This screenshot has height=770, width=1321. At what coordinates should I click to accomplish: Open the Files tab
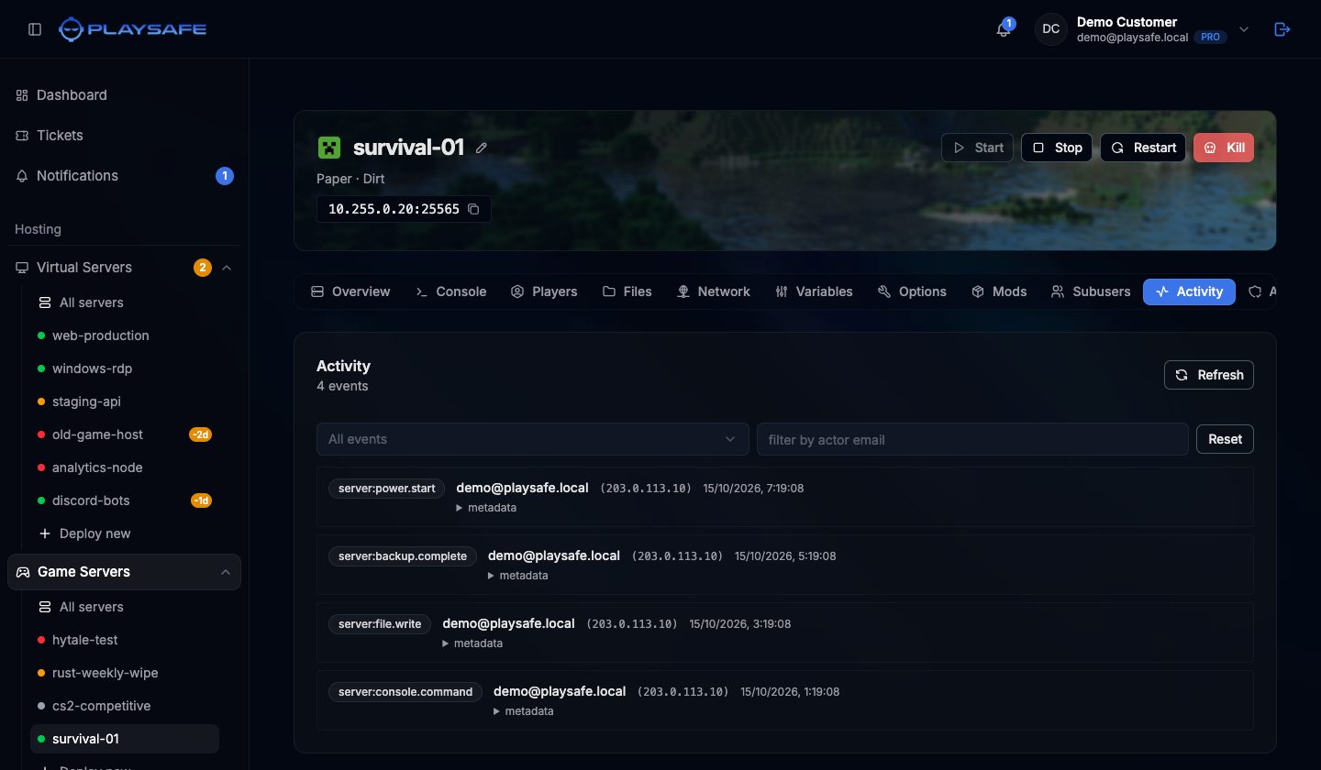point(627,291)
